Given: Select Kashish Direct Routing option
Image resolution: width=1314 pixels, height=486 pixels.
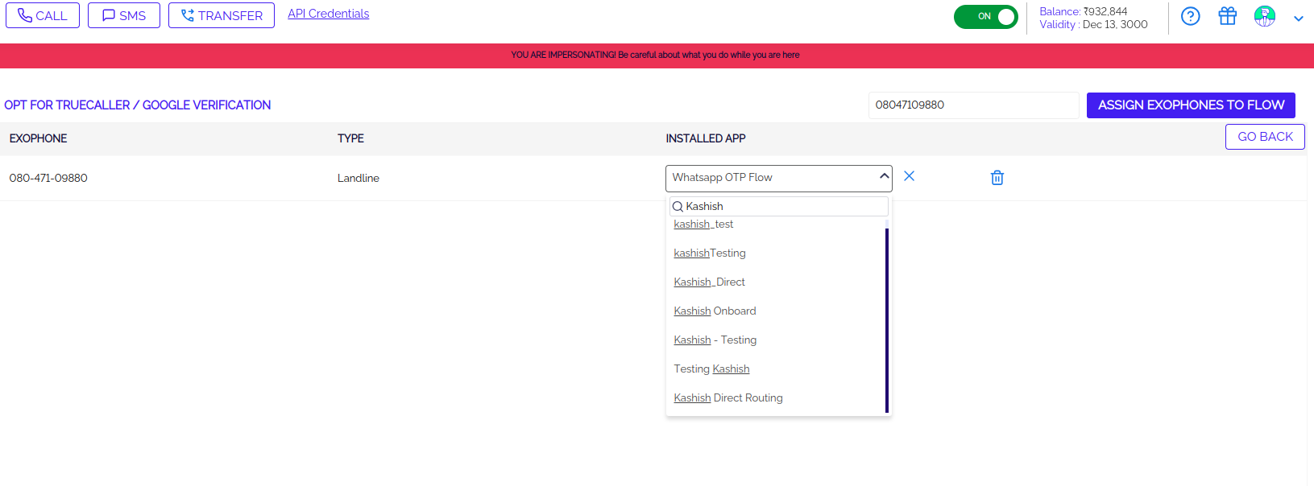Looking at the screenshot, I should (728, 398).
